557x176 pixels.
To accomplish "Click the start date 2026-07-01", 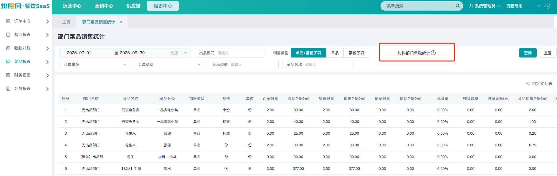I will coord(79,53).
